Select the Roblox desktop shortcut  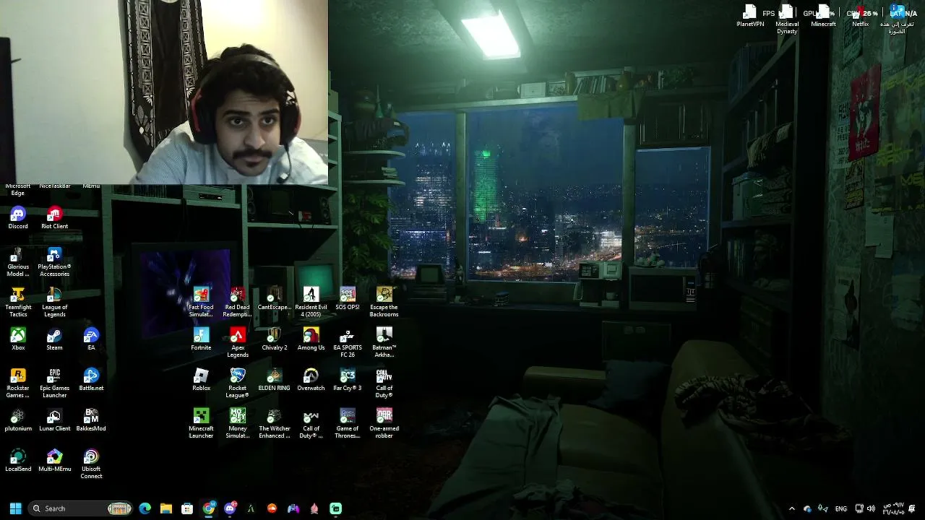201,380
